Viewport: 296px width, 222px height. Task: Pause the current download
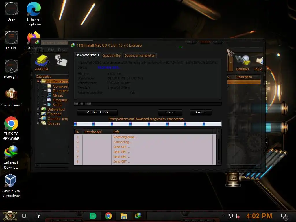point(170,112)
